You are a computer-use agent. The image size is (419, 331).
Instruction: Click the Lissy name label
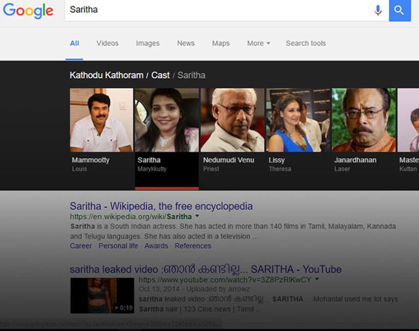[x=276, y=160]
